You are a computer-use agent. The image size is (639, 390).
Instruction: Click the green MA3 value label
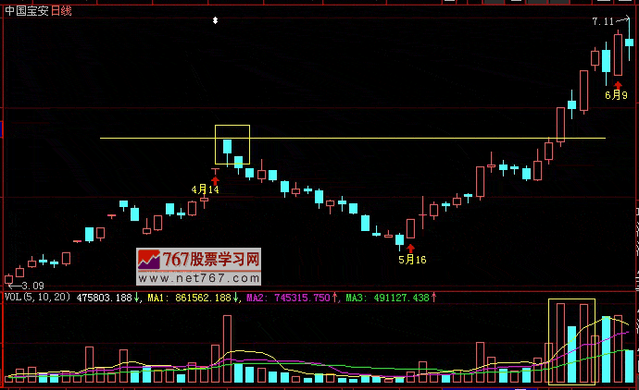(x=391, y=298)
